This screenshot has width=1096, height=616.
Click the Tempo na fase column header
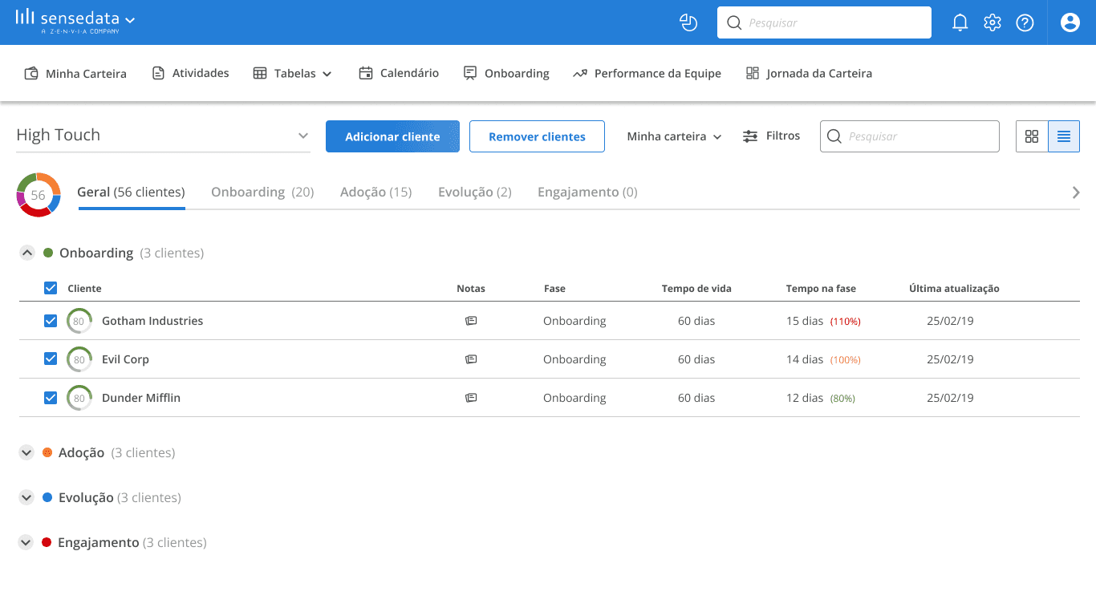(821, 289)
